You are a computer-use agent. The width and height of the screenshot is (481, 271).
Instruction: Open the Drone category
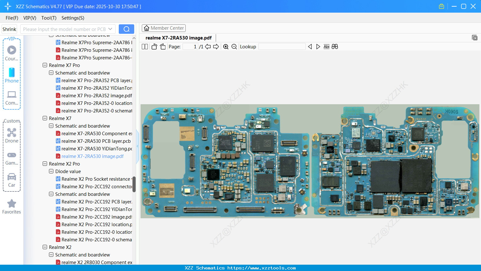pos(12,135)
